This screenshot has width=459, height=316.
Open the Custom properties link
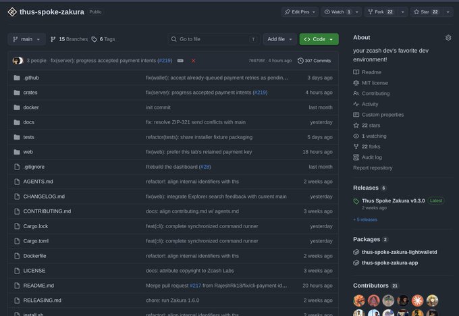[x=383, y=115]
